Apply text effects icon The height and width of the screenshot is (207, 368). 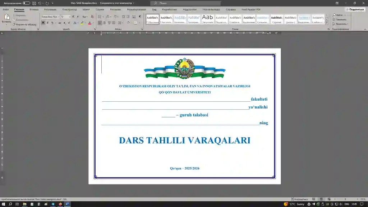click(75, 23)
